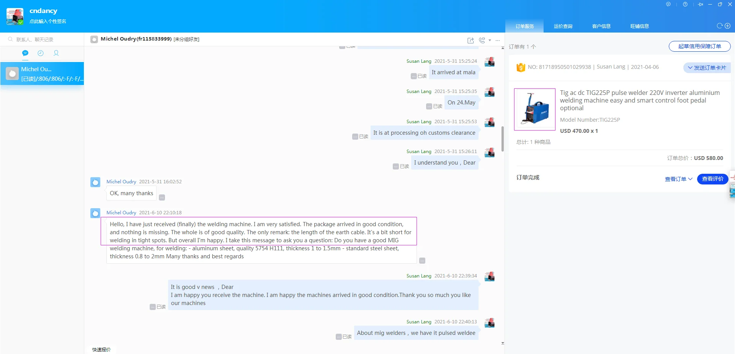Click the 起草信用保障订单 button
The height and width of the screenshot is (354, 735).
click(x=699, y=46)
